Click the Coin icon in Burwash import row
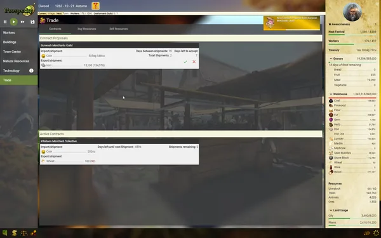The image size is (381, 238). [43, 56]
